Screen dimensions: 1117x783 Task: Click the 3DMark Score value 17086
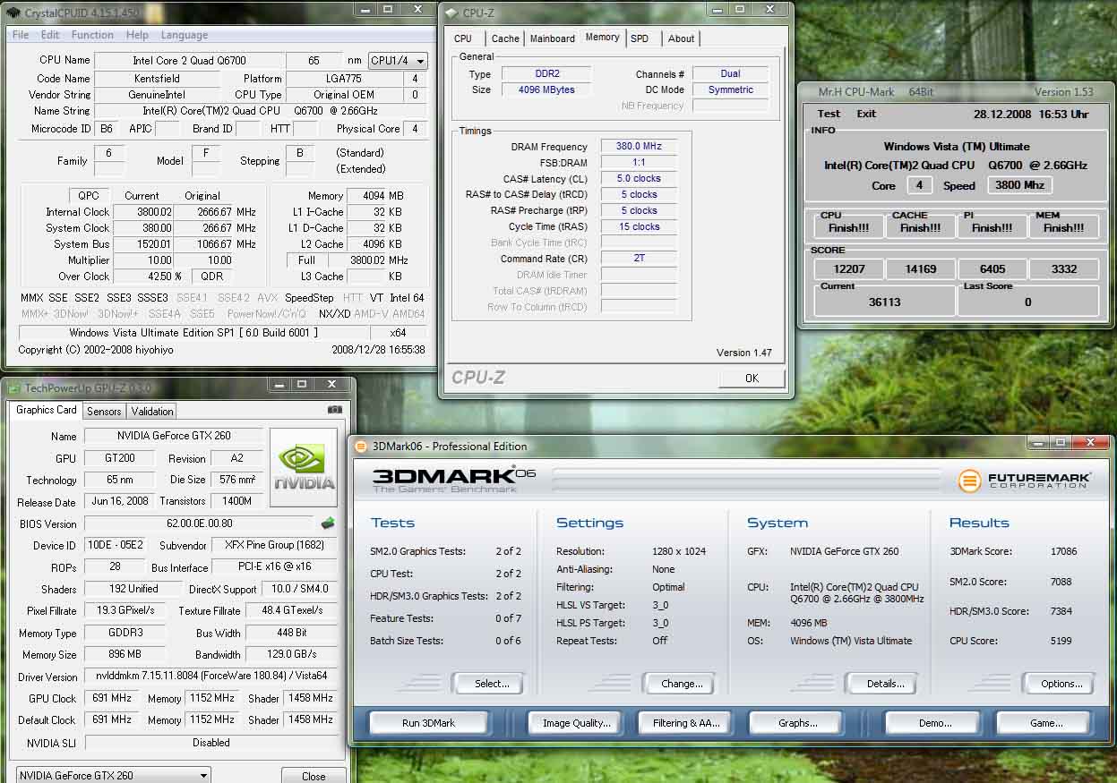(x=1063, y=551)
